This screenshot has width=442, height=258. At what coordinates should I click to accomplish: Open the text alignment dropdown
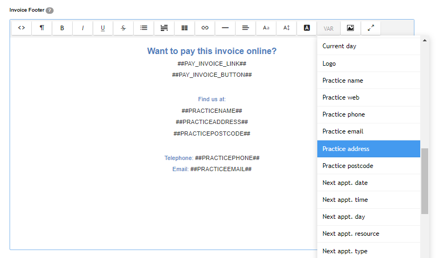[246, 28]
